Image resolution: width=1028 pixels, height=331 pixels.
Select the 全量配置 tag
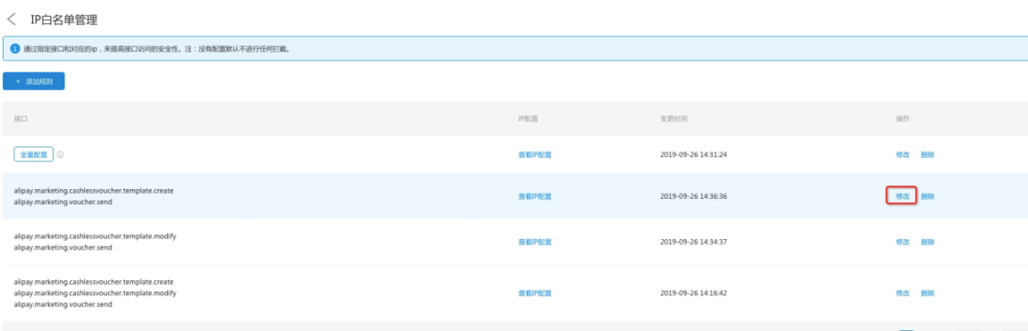(33, 154)
